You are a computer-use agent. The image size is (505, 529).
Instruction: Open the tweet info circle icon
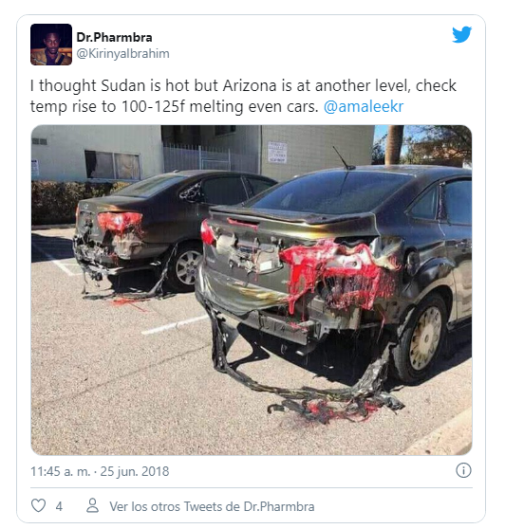click(463, 470)
